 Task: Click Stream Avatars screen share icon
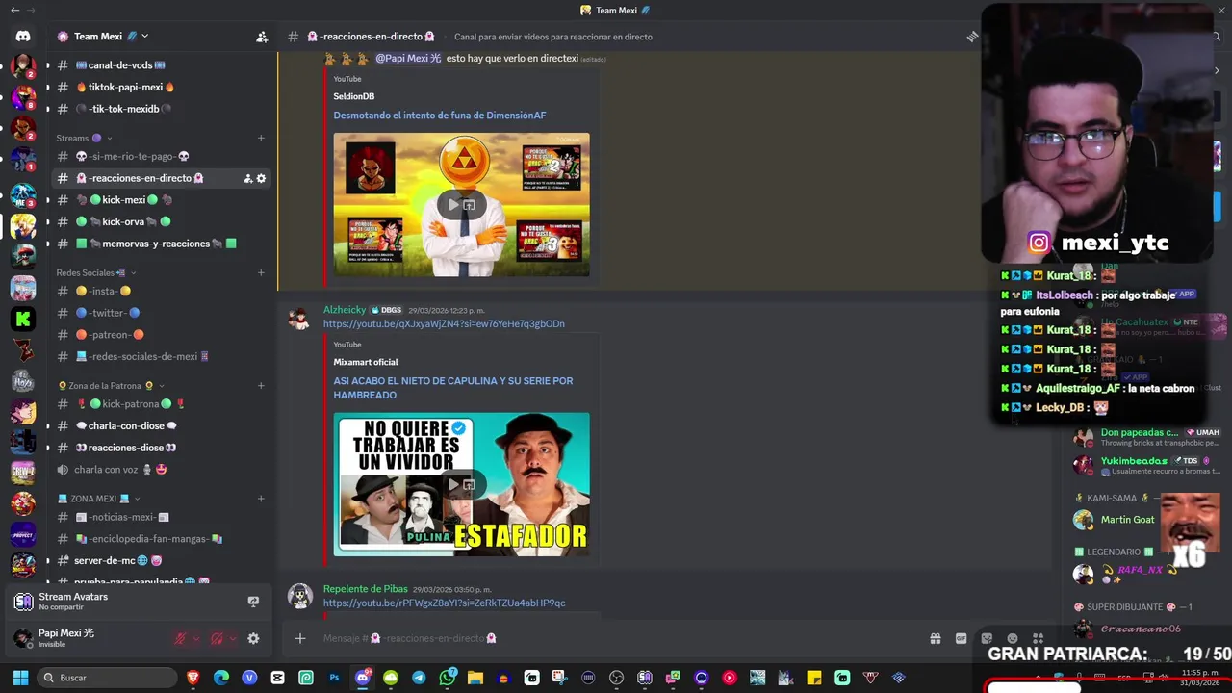click(x=253, y=602)
